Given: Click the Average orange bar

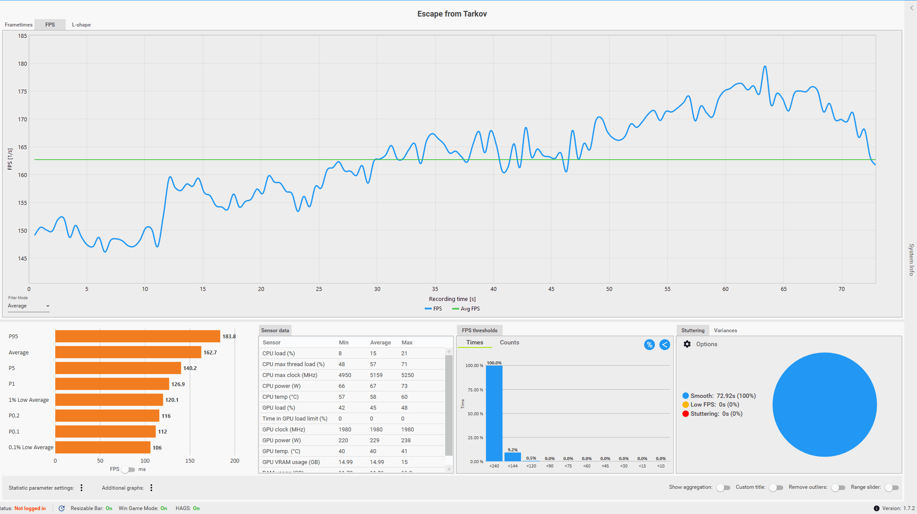Looking at the screenshot, I should point(128,352).
